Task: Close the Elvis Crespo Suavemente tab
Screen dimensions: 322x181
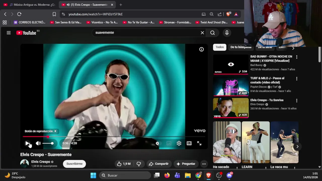Action: tap(112, 5)
